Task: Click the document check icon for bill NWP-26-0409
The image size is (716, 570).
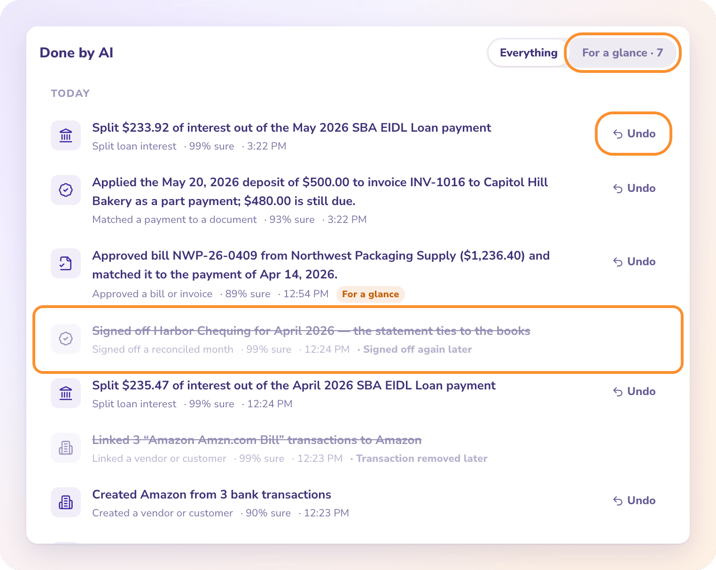Action: pyautogui.click(x=66, y=263)
